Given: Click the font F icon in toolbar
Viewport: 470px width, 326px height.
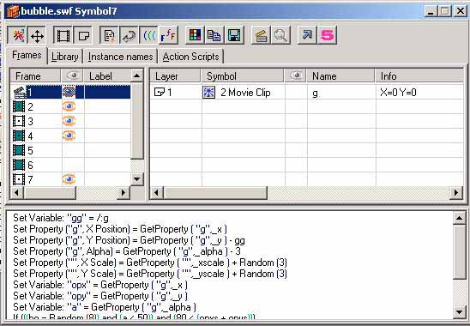Looking at the screenshot, I should point(168,36).
